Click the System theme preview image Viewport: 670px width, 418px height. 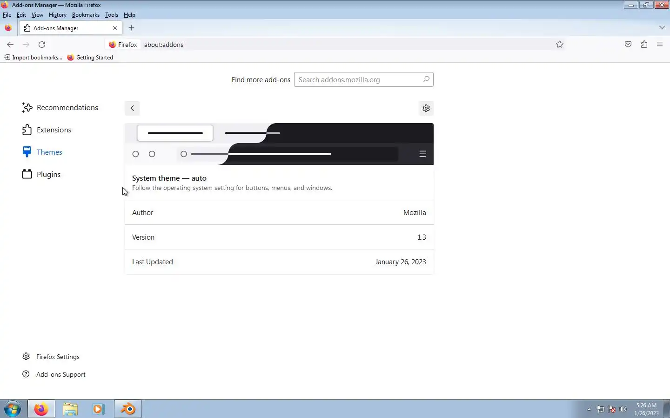click(x=279, y=144)
